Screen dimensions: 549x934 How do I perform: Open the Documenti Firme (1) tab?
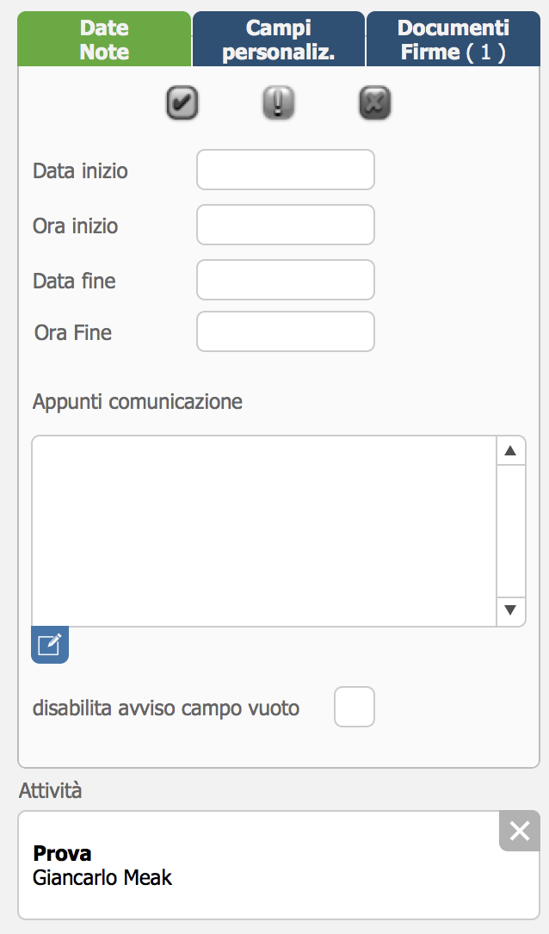coord(453,40)
